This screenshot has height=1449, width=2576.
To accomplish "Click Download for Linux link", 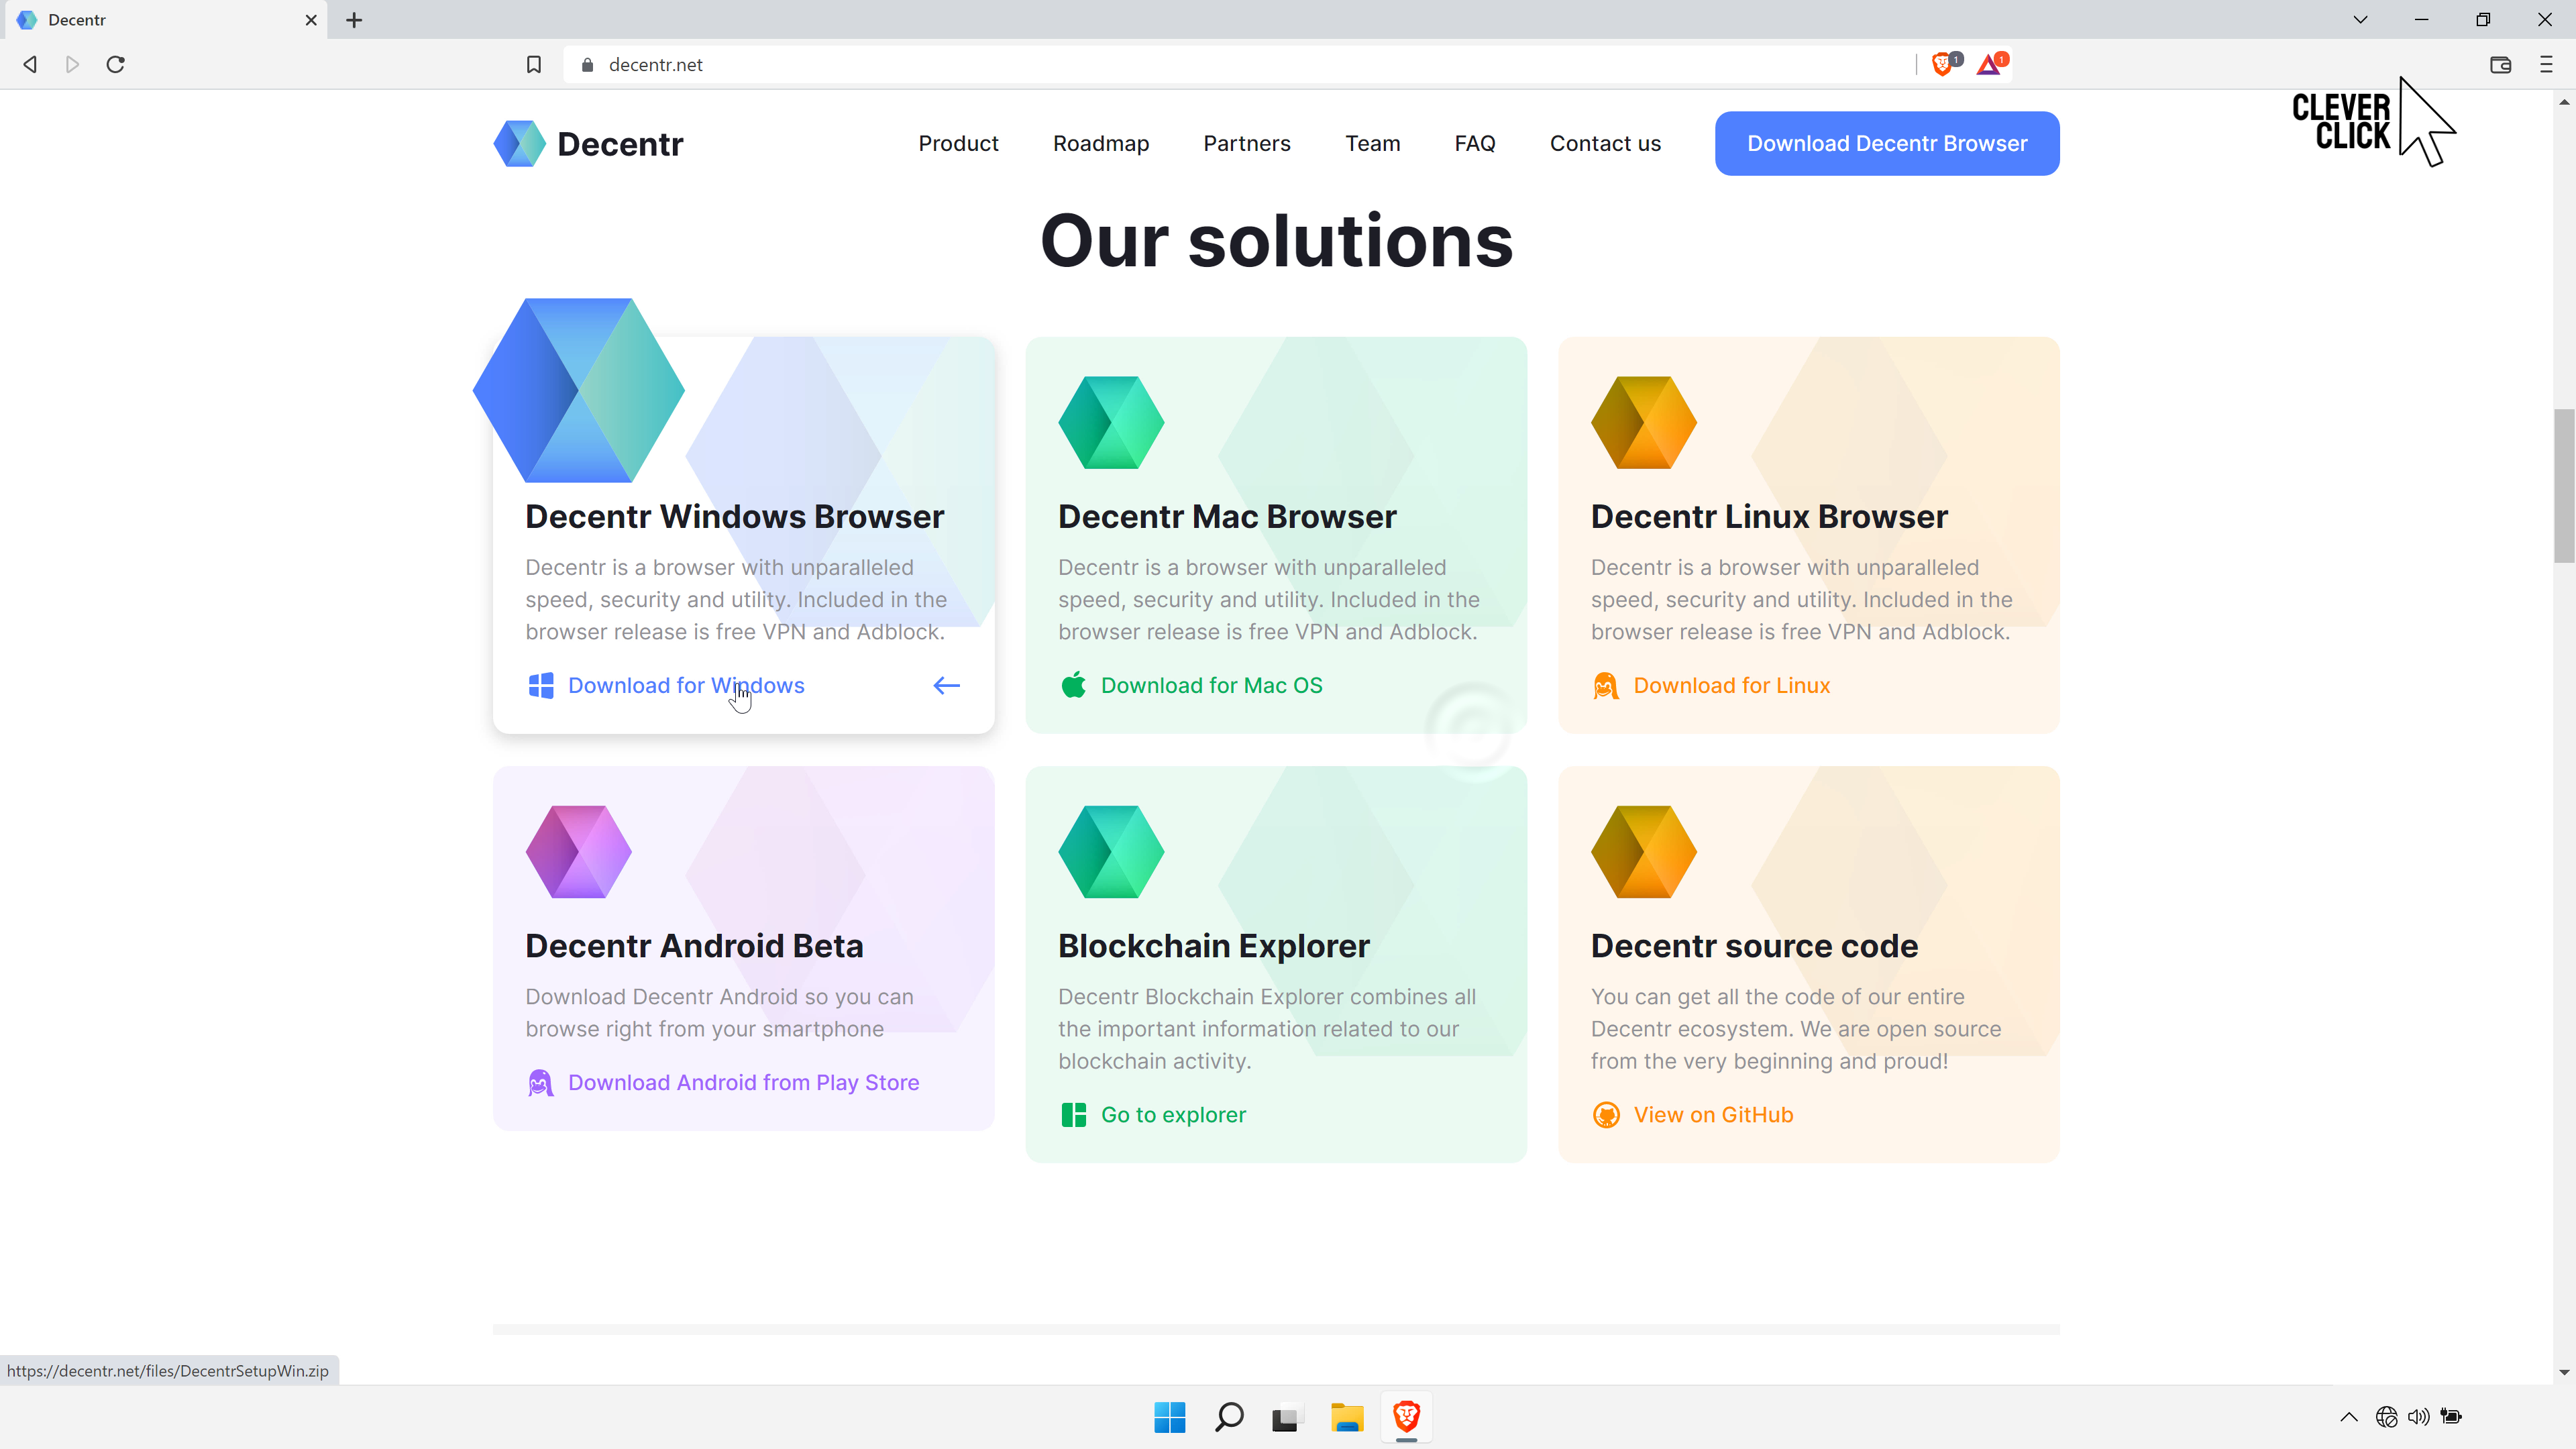I will (x=1731, y=685).
